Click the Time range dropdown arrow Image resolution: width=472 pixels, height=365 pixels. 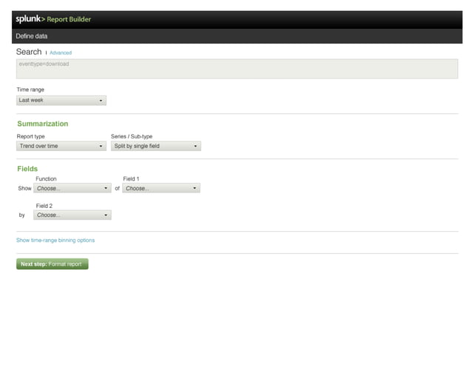(x=101, y=101)
